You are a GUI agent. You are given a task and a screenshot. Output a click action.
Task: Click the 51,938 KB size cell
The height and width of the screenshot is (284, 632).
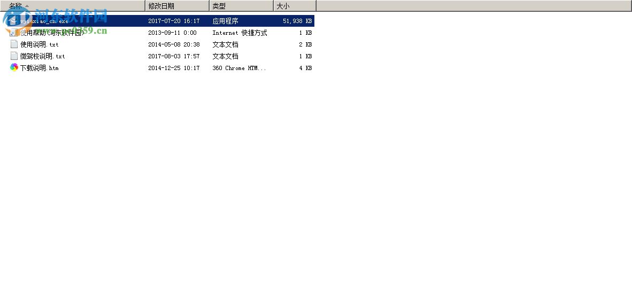pos(297,21)
